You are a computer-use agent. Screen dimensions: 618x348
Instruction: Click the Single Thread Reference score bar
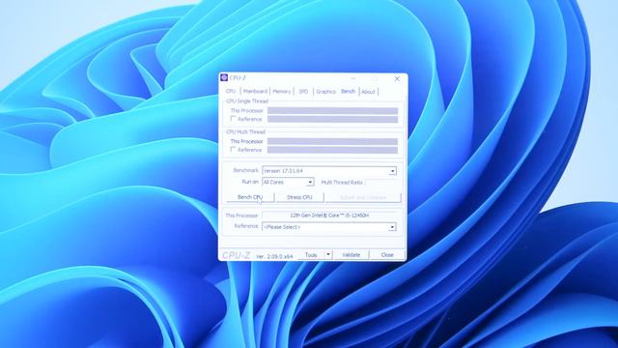point(332,119)
